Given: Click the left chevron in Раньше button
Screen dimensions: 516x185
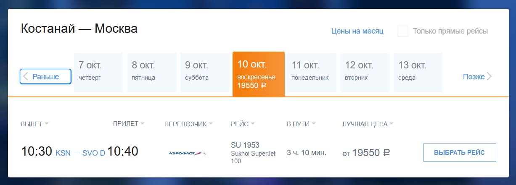Looking at the screenshot, I should tap(26, 76).
